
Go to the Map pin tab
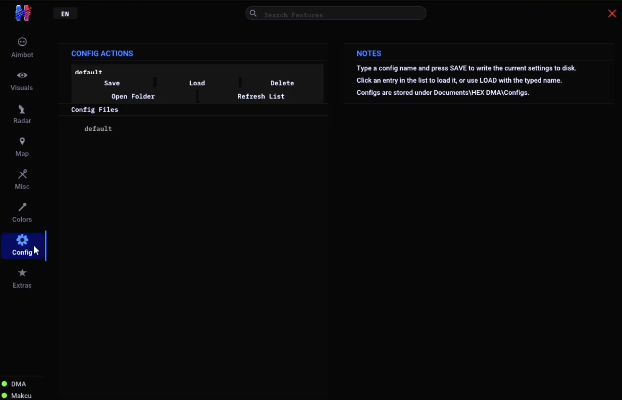[22, 146]
